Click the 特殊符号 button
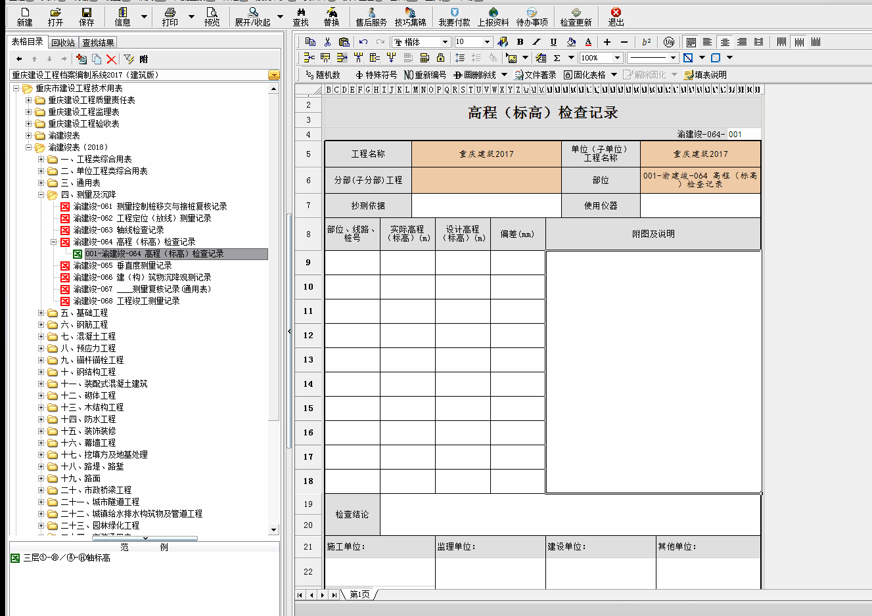Screen dimensions: 872x616 (376, 75)
